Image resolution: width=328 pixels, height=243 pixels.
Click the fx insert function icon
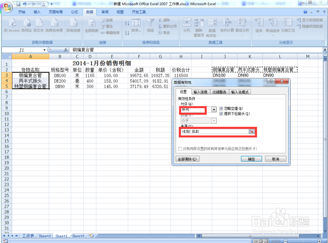pyautogui.click(x=66, y=50)
